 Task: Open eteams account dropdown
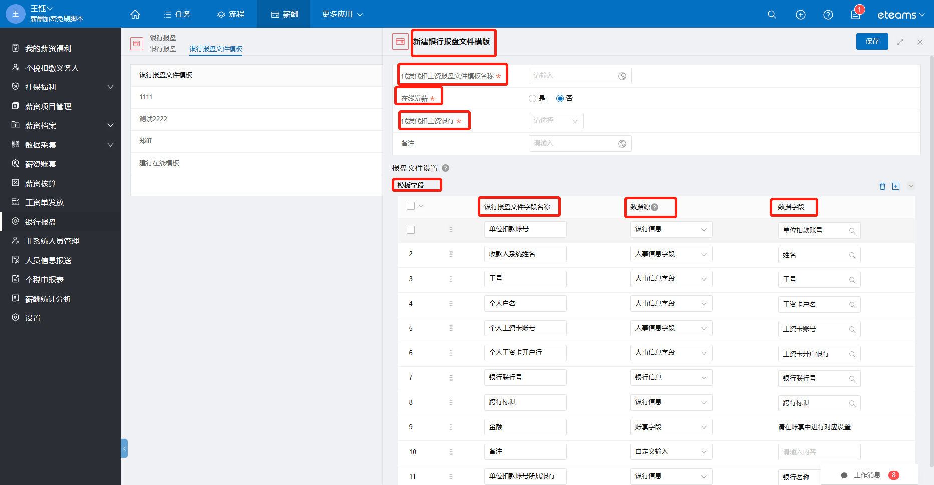tap(901, 15)
